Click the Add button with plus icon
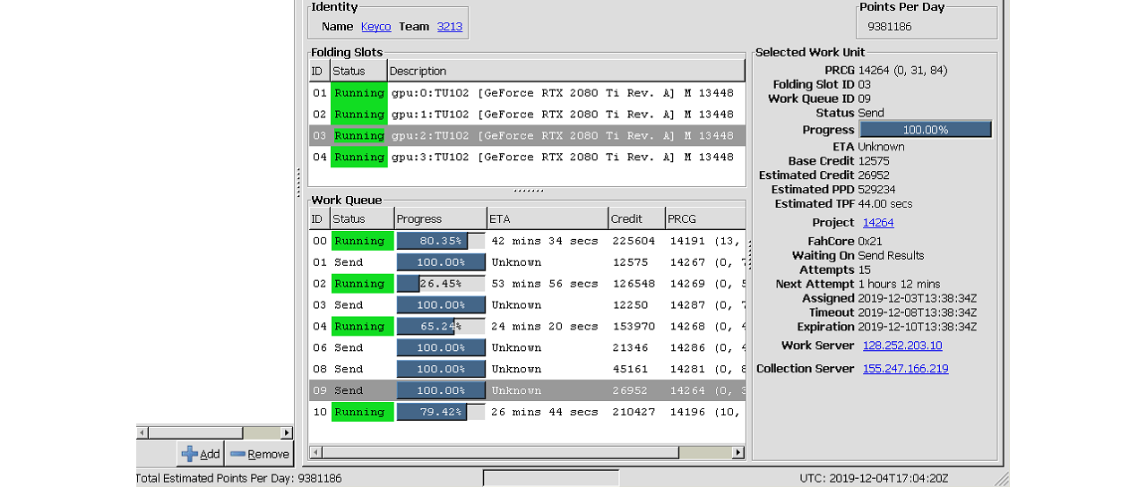This screenshot has width=1147, height=487. tap(200, 454)
